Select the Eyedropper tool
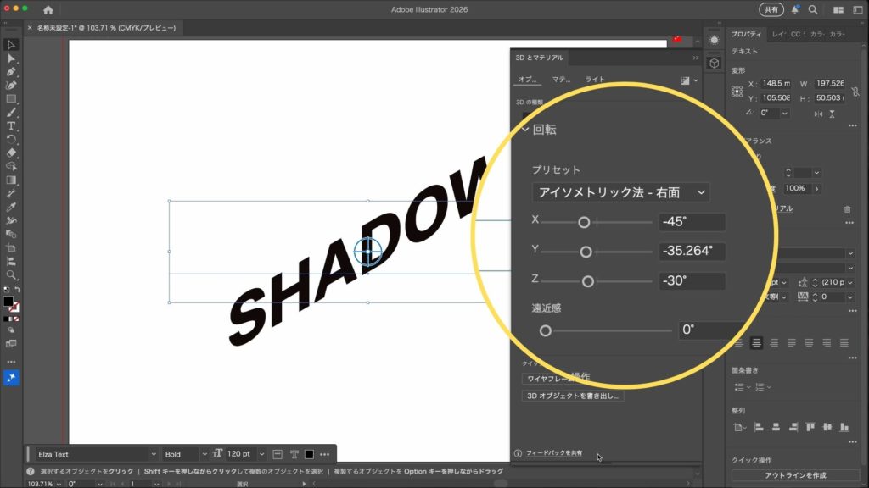 [11, 207]
